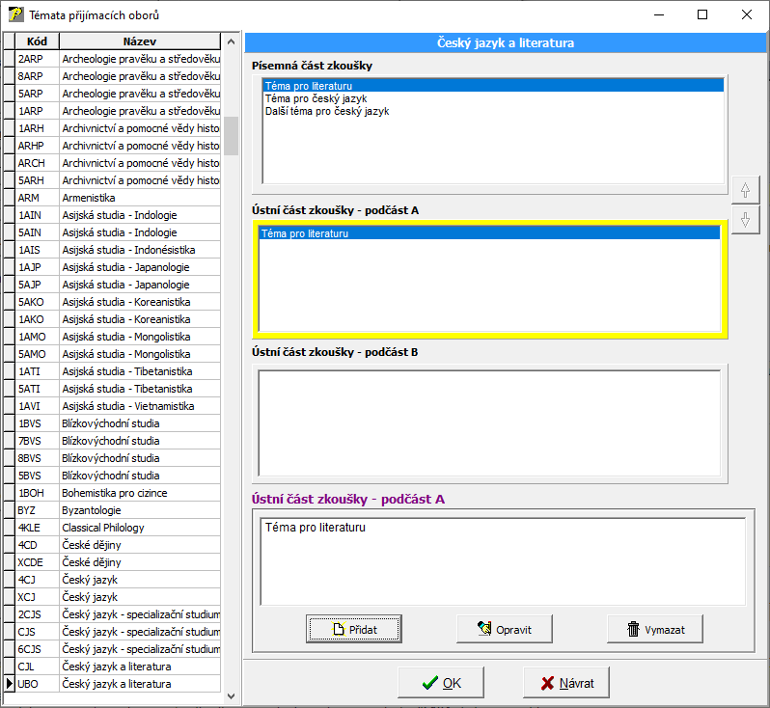Select the Classical Philology row
770x708 pixels.
[102, 528]
